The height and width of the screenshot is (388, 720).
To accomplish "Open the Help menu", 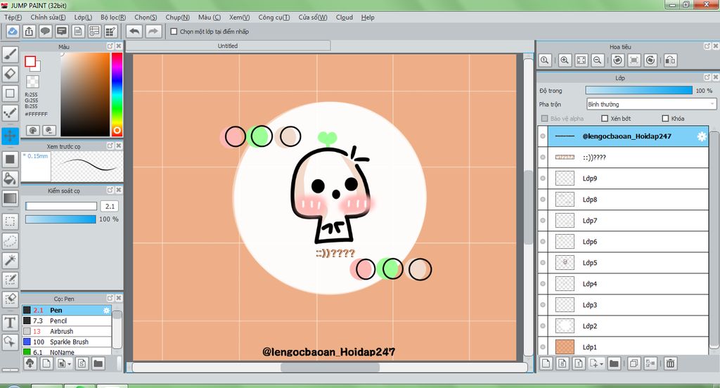I will pos(367,18).
